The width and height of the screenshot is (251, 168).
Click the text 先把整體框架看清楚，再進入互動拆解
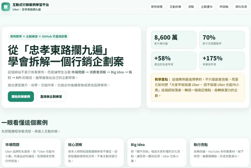point(31,131)
